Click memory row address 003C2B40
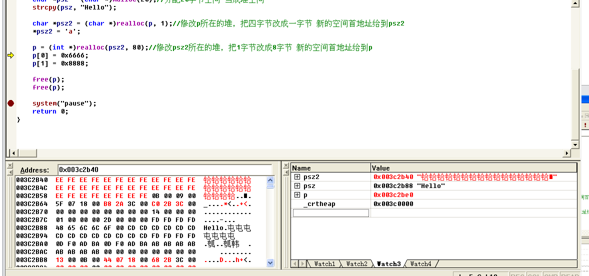The image size is (589, 276). 32,180
